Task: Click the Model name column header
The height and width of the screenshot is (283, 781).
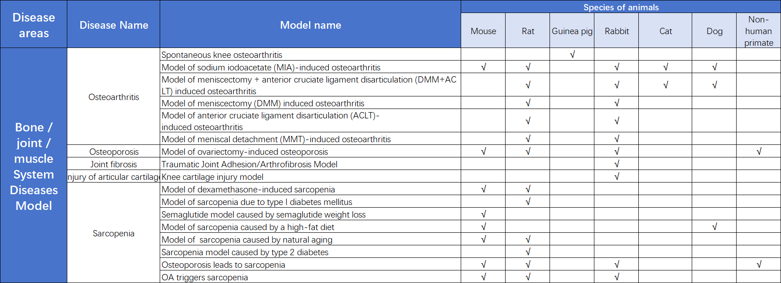Action: 310,25
